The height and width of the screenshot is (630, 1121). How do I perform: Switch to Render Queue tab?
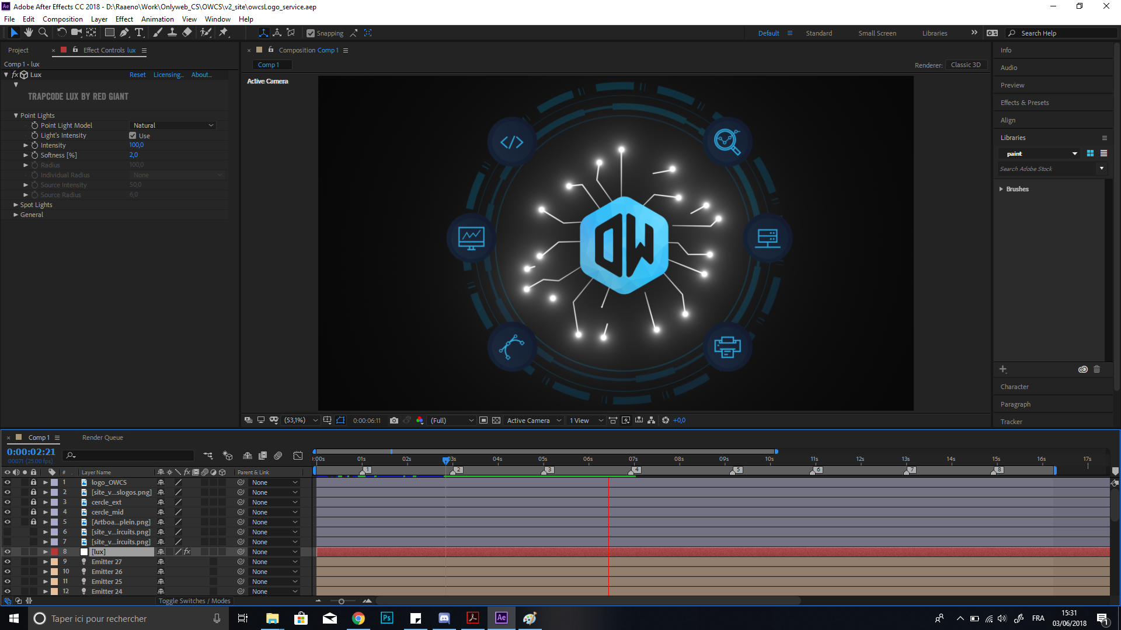pos(102,437)
